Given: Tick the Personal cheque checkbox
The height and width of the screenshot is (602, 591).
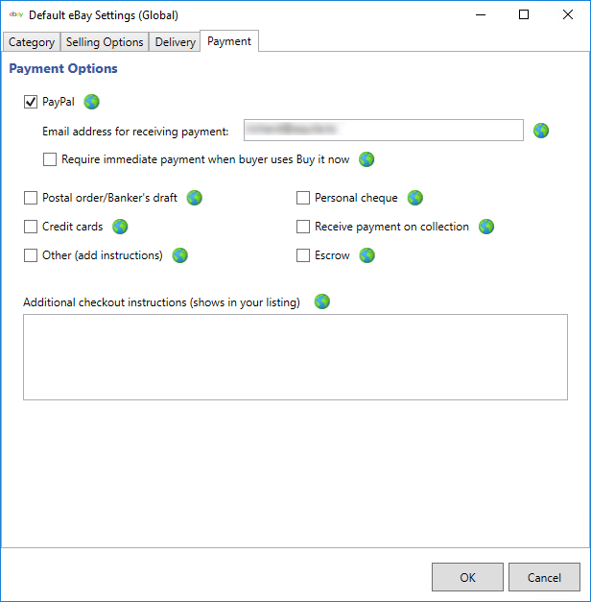Looking at the screenshot, I should pos(303,198).
